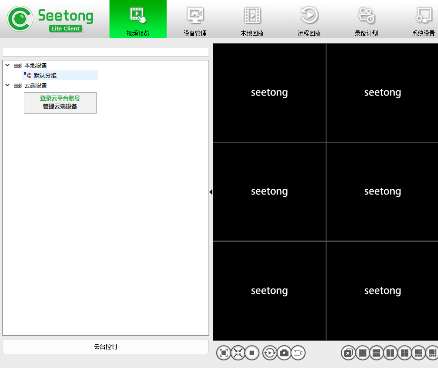
Task: Take a snapshot with the camera icon
Action: click(284, 353)
